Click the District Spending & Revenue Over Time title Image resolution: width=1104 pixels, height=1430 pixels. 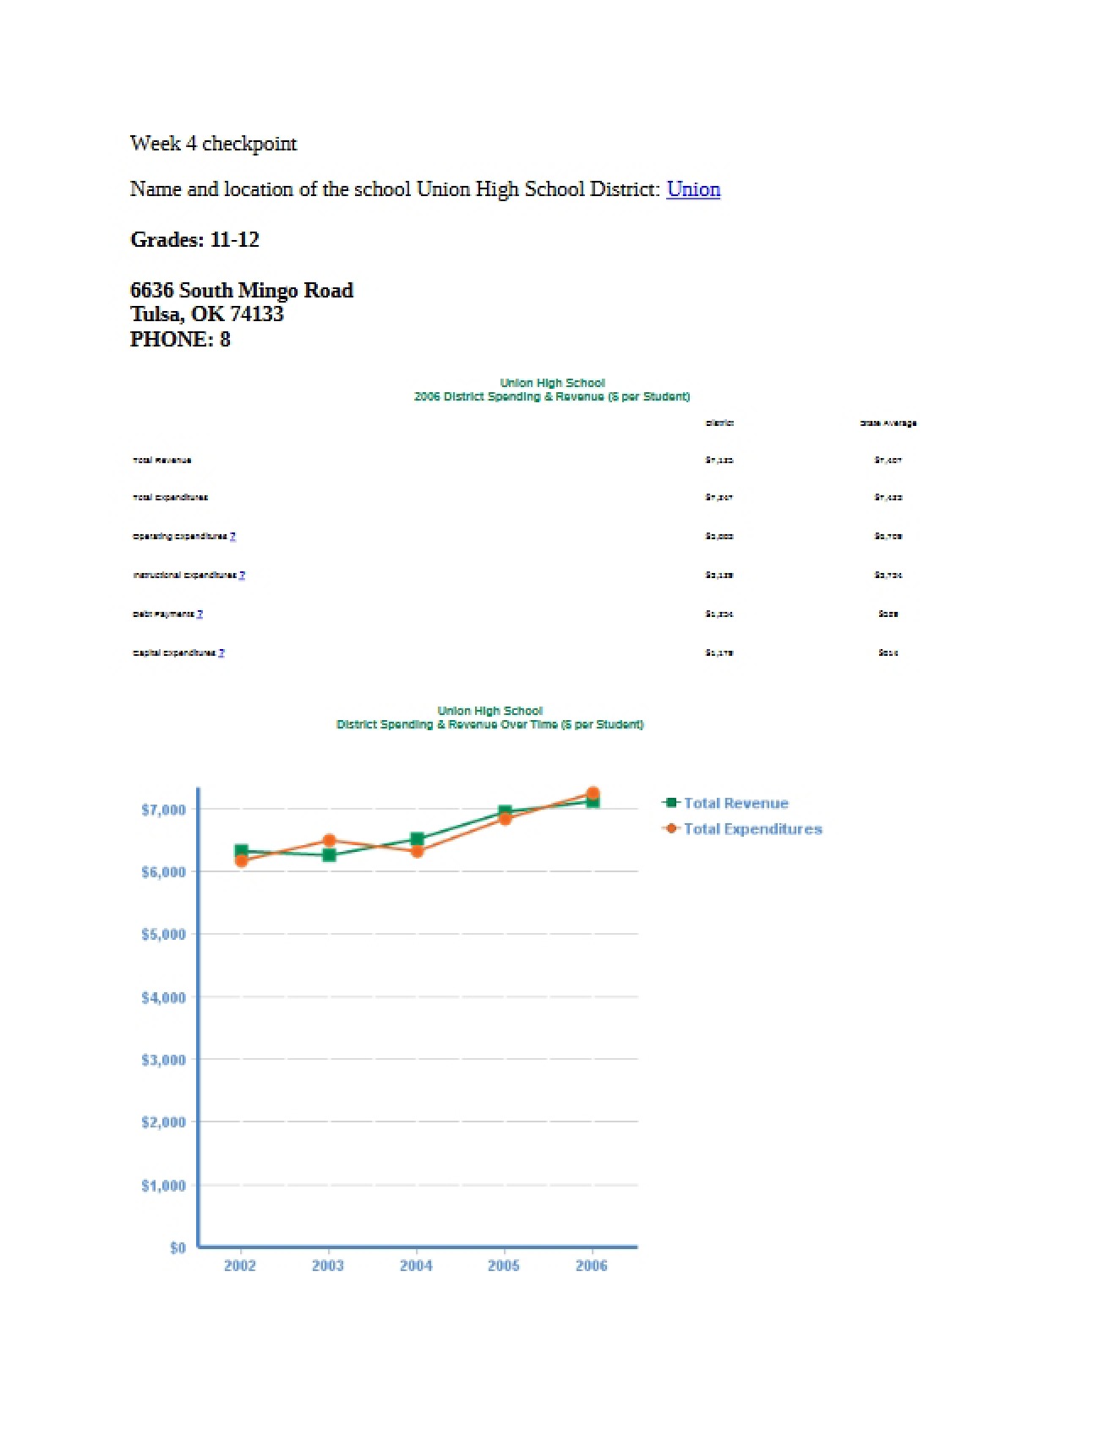[x=490, y=724]
